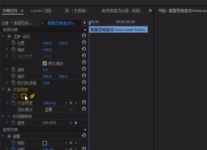
Task: Uncheck the 等比缩放 checkbox
Action: coord(45,63)
